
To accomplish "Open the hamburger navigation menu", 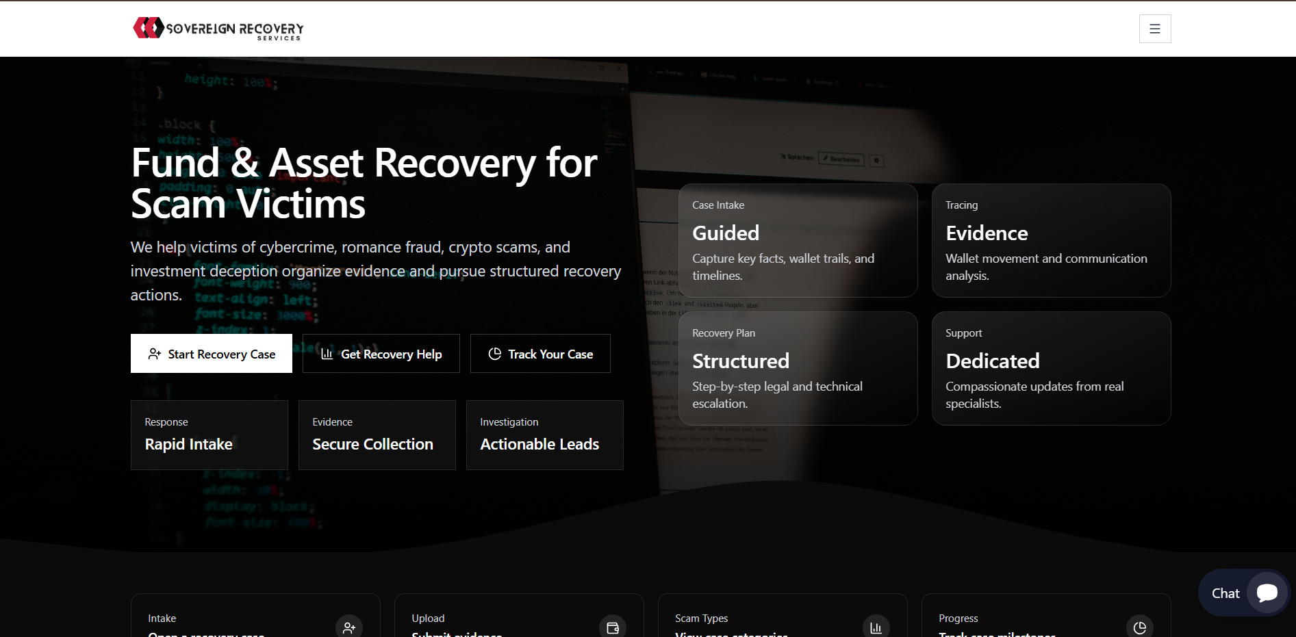I will point(1155,29).
